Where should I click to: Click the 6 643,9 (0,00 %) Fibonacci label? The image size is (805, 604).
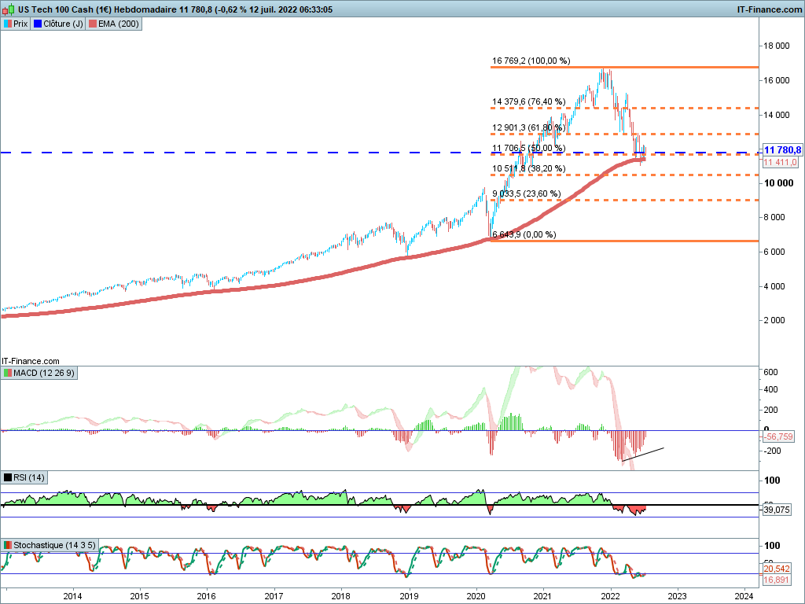(x=524, y=234)
